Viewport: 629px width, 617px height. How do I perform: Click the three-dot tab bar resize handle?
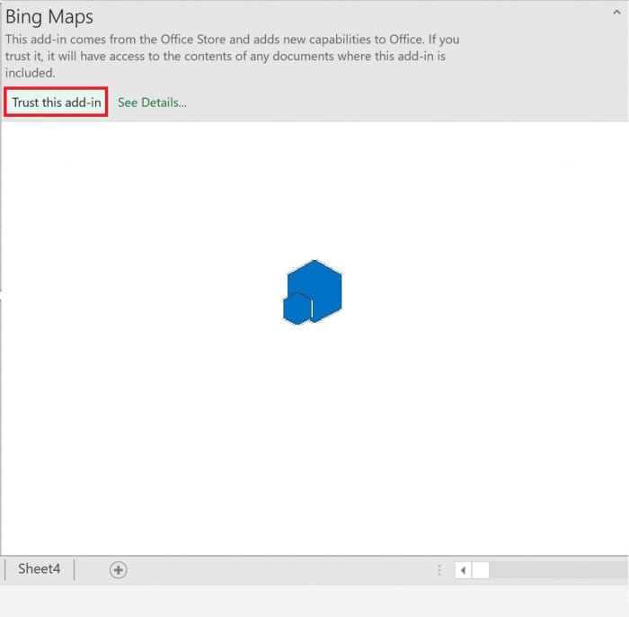(439, 570)
